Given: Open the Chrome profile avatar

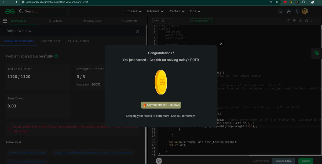Looking at the screenshot, I should (x=312, y=2).
